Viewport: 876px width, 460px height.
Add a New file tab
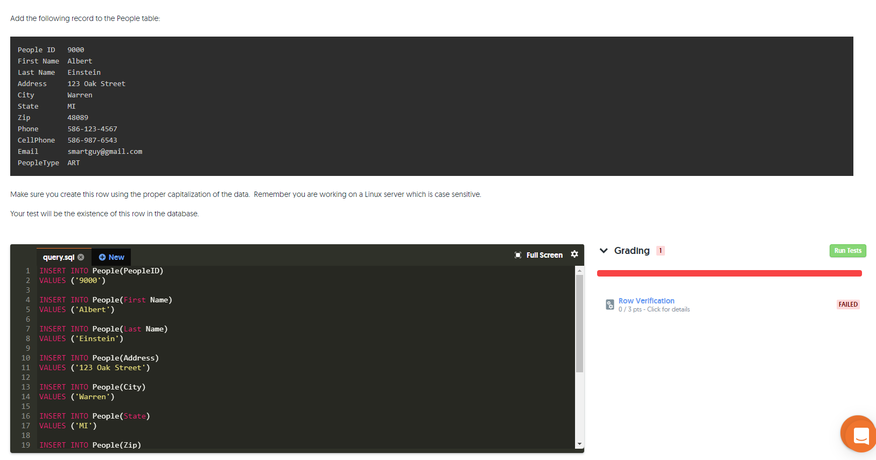click(111, 257)
